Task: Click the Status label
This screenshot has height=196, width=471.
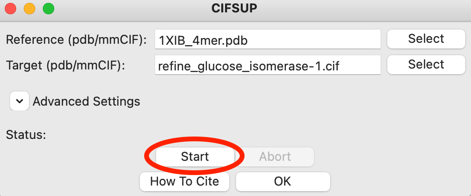Action: click(x=26, y=135)
